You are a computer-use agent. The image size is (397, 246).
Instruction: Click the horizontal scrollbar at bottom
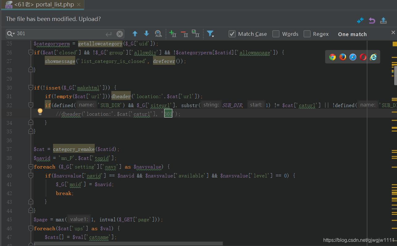(x=128, y=244)
